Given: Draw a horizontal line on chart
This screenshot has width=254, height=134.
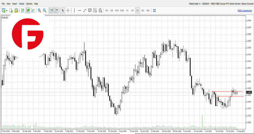Looking at the screenshot, I should (x=79, y=10).
